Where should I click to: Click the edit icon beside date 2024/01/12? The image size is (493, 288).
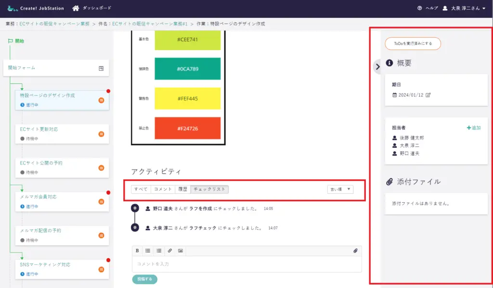coord(428,95)
